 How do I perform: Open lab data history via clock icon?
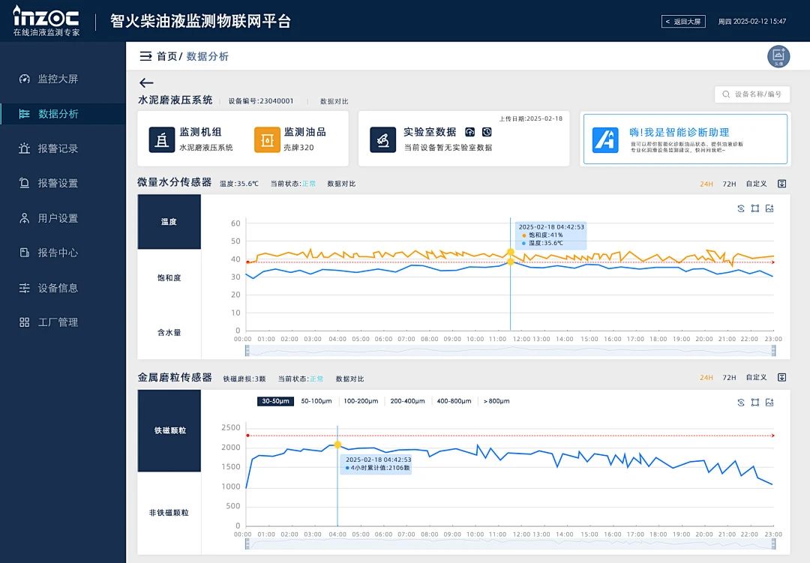487,131
